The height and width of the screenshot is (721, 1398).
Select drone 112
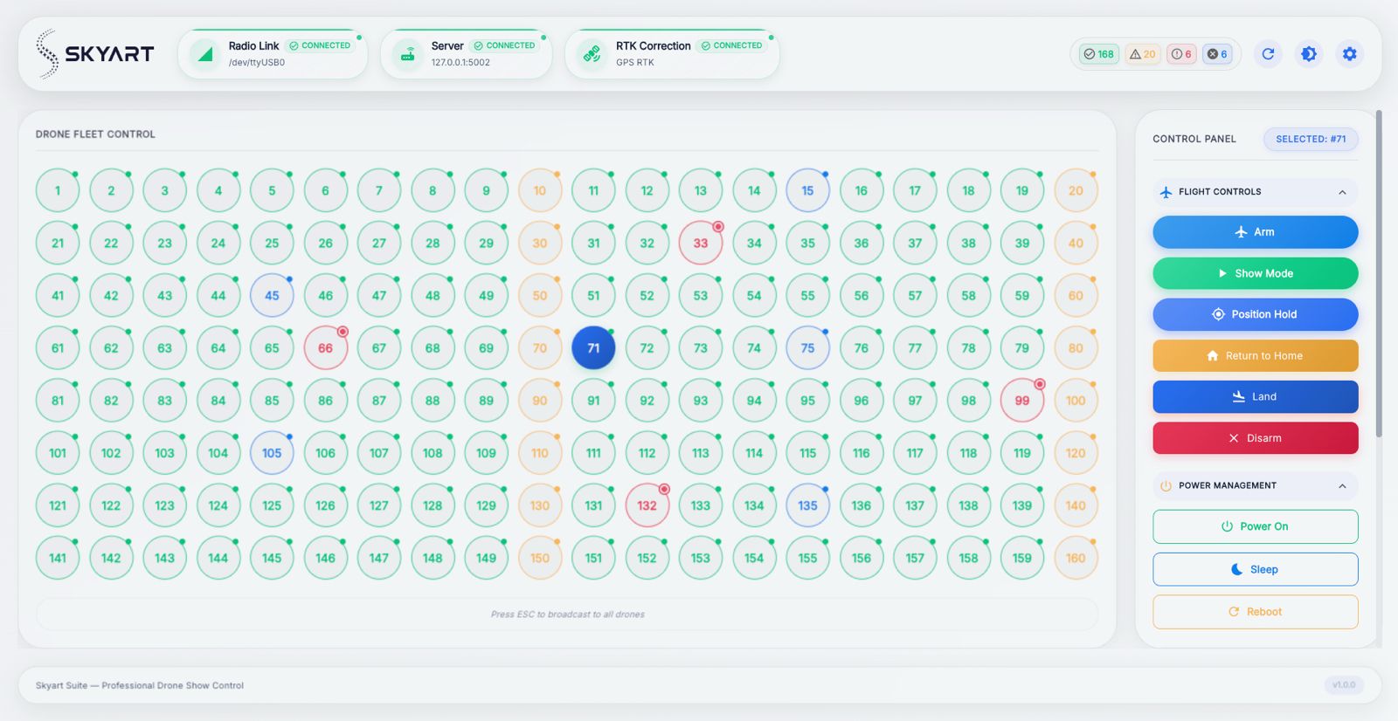click(647, 453)
